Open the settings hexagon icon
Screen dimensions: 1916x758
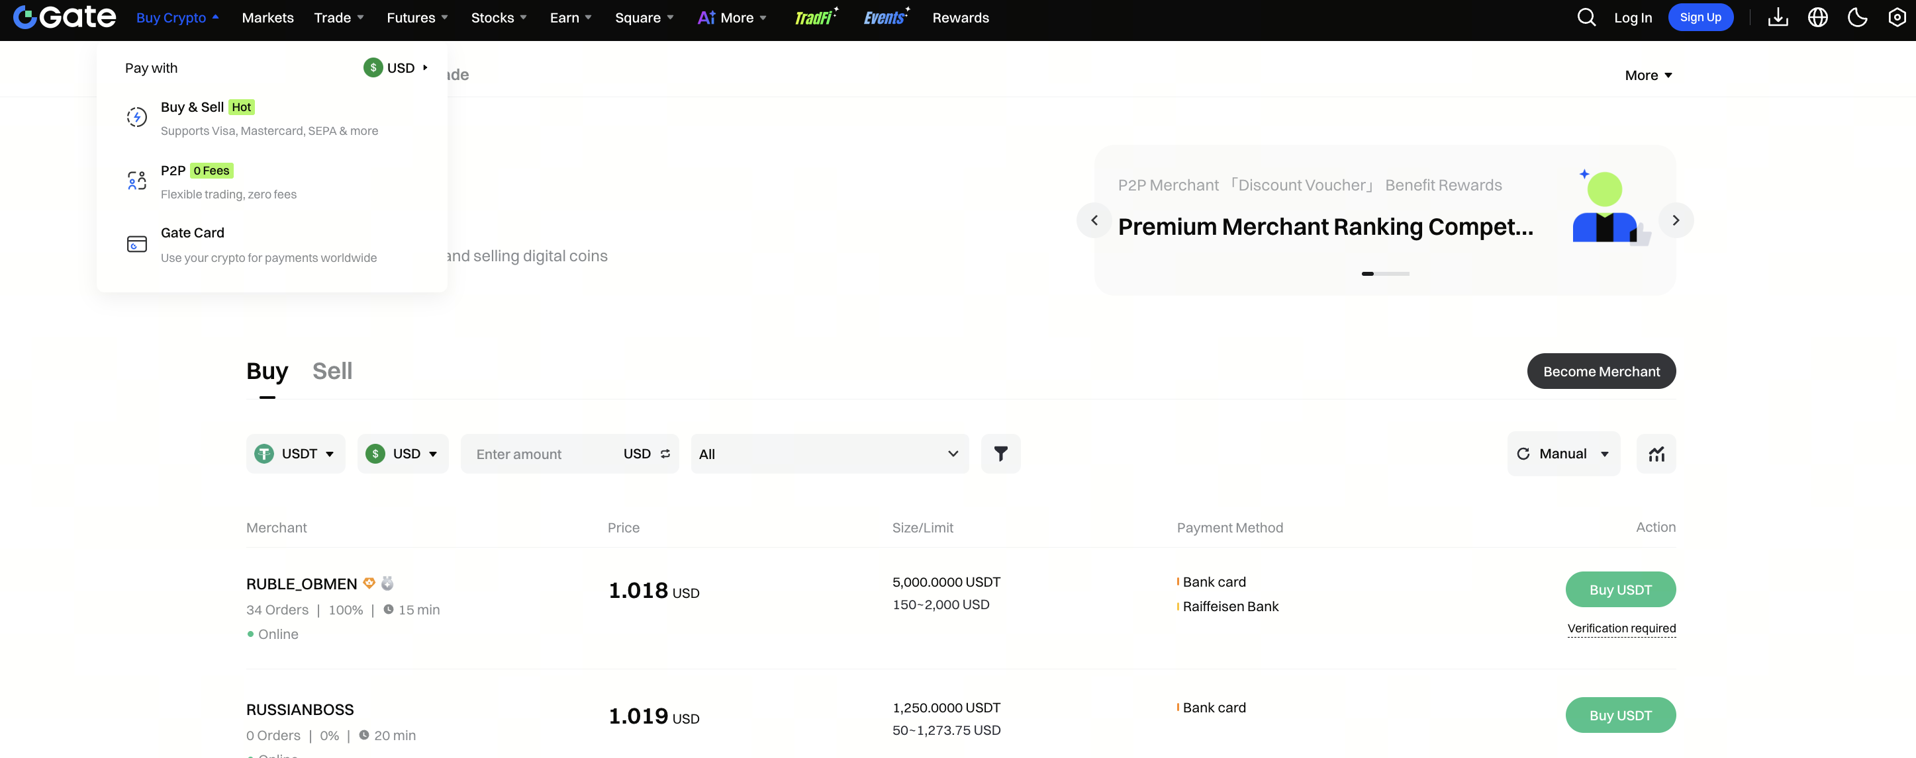1897,17
